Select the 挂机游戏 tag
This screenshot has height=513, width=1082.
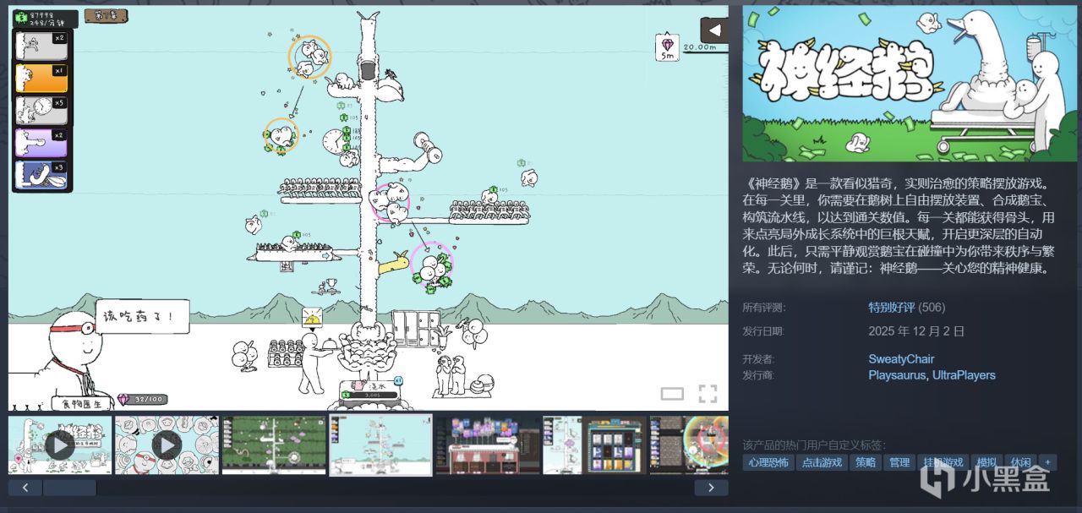tap(943, 462)
